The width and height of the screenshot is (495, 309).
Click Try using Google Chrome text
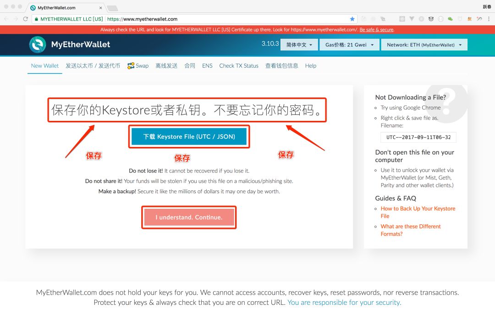pos(410,108)
